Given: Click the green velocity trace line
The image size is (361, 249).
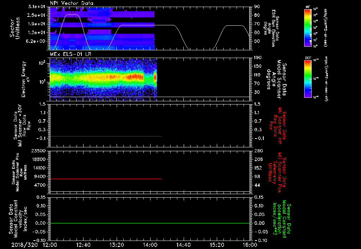Looking at the screenshot, I should click(x=150, y=223).
